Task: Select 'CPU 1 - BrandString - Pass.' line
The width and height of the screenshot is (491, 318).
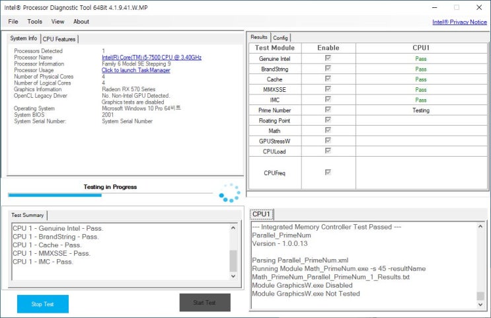Action: point(56,237)
